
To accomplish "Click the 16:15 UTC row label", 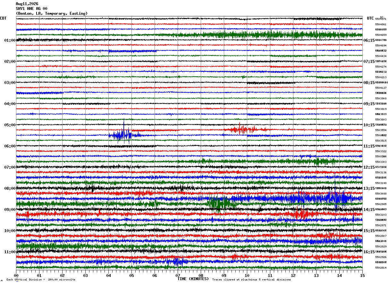I will [369, 252].
